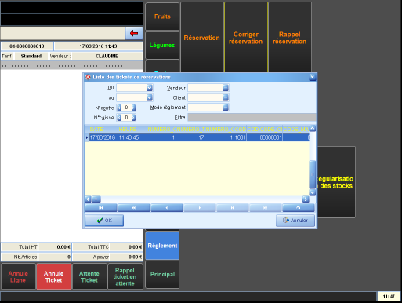
Task: Decrease the N°caisse stepper value
Action: tap(119, 118)
